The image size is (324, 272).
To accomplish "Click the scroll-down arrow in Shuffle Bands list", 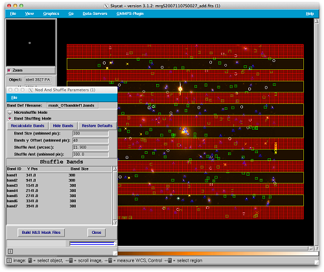I will coord(115,222).
